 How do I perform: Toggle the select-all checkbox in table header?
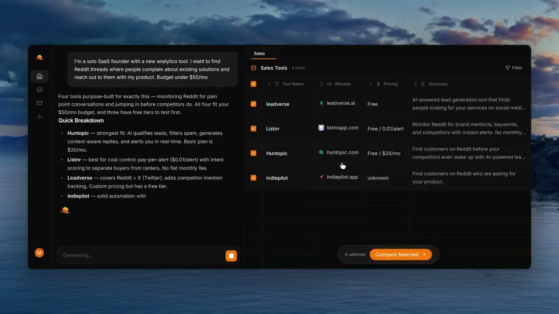(x=253, y=84)
